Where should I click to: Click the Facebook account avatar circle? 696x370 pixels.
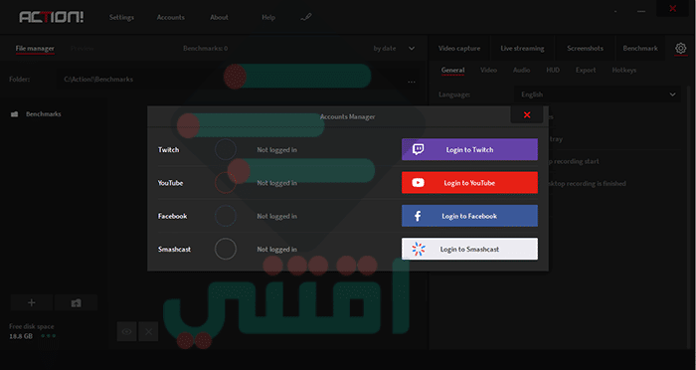[226, 216]
